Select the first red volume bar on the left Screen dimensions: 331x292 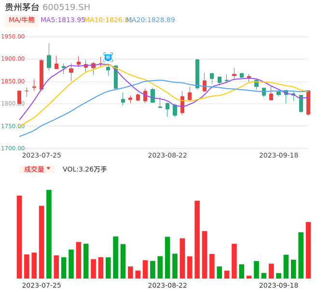pyautogui.click(x=19, y=237)
